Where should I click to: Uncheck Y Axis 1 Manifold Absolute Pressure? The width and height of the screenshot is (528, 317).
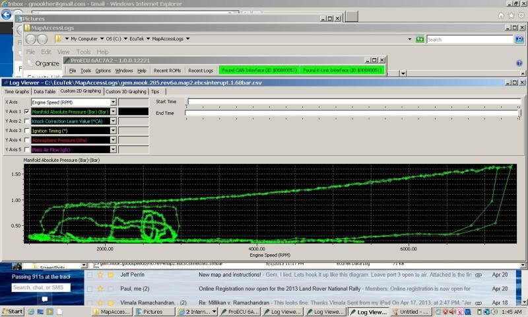point(27,112)
